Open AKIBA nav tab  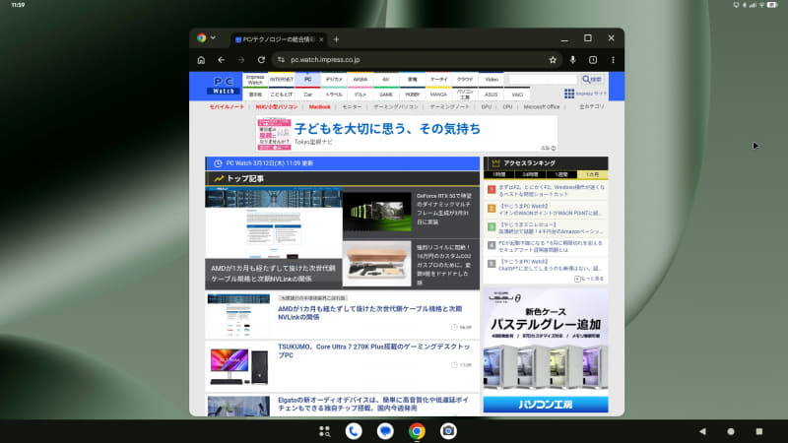point(361,80)
